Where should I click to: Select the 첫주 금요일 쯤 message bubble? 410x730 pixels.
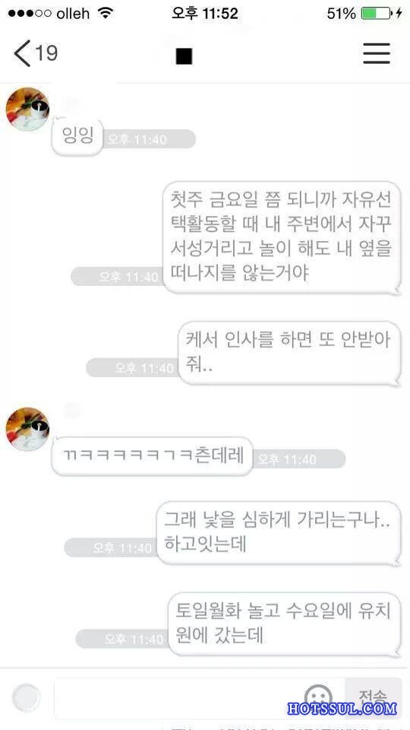point(282,237)
